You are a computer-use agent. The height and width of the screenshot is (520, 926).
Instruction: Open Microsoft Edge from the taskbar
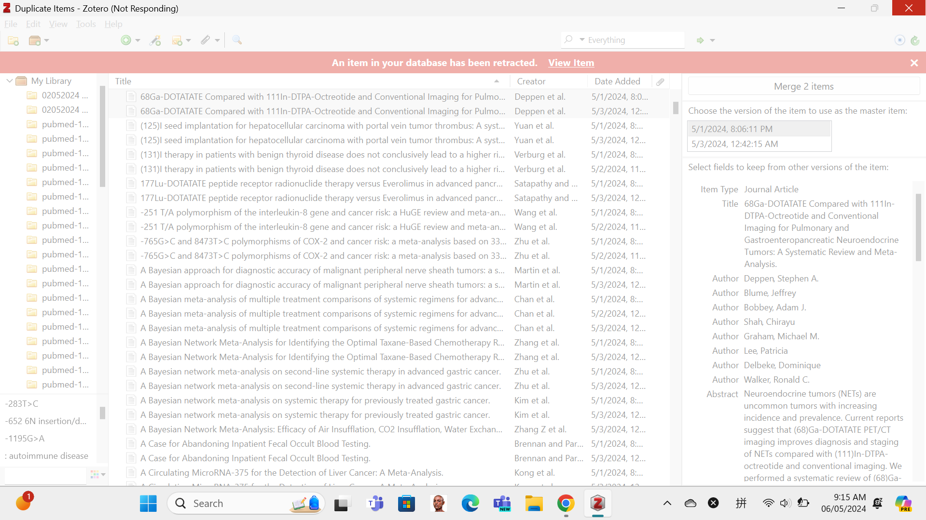(x=470, y=504)
